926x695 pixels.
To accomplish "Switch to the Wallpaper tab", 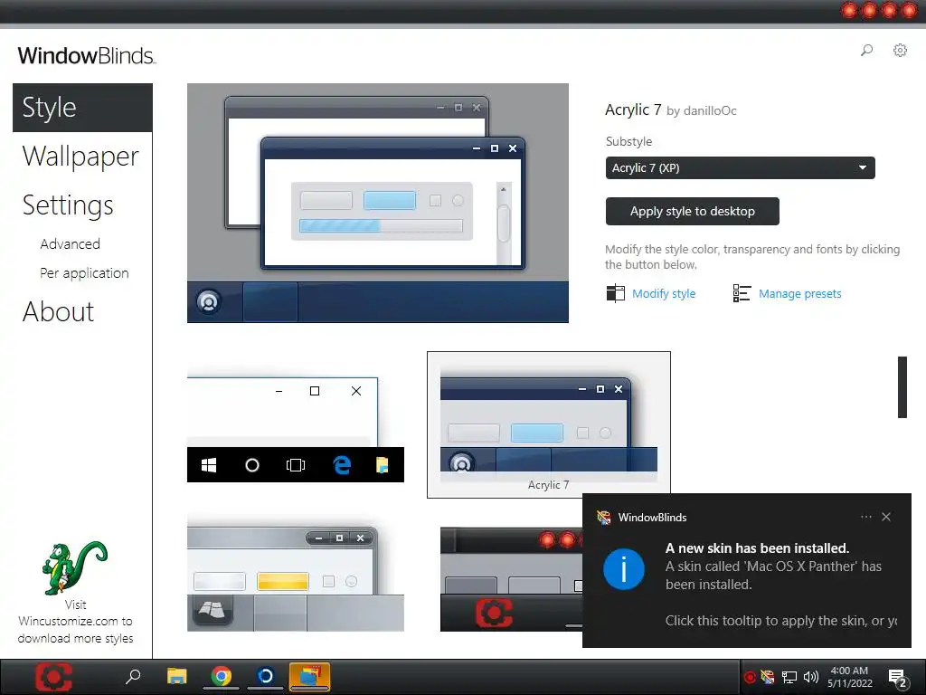I will coord(80,157).
